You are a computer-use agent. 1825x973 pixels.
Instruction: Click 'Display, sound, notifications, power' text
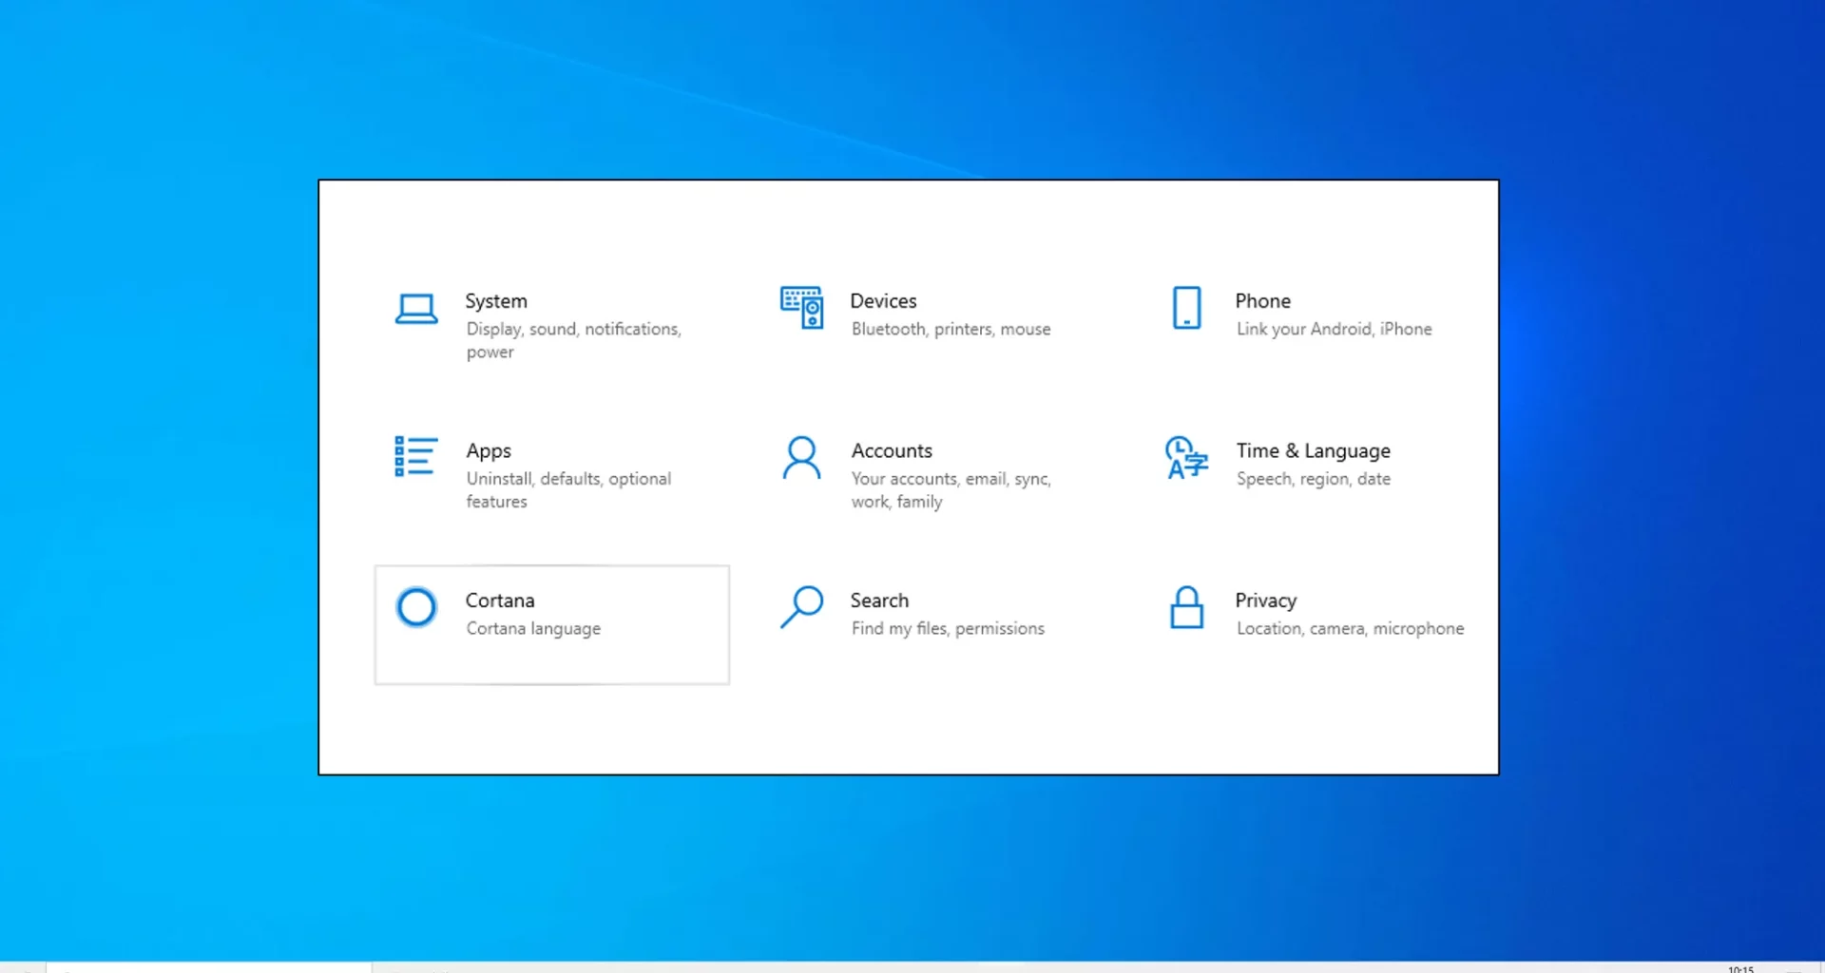(573, 340)
